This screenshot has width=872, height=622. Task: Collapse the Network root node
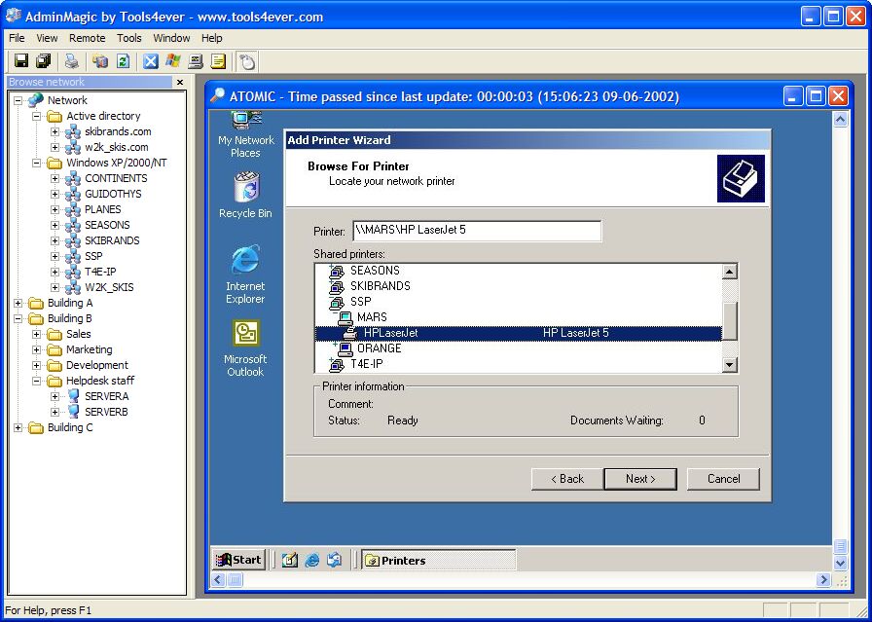(18, 100)
